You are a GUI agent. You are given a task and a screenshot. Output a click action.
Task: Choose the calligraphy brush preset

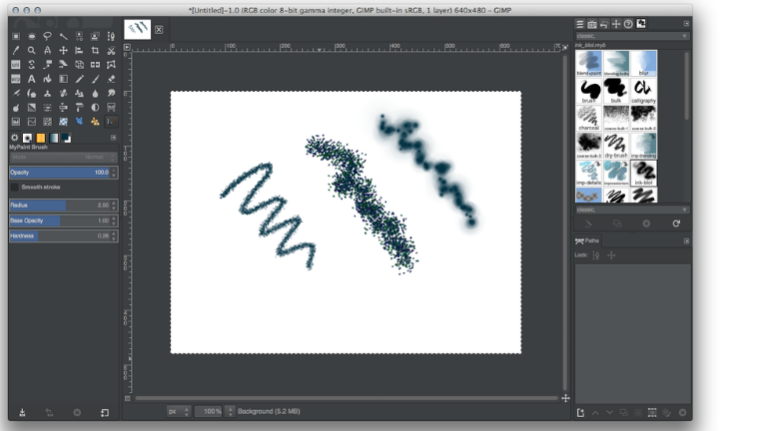(643, 91)
